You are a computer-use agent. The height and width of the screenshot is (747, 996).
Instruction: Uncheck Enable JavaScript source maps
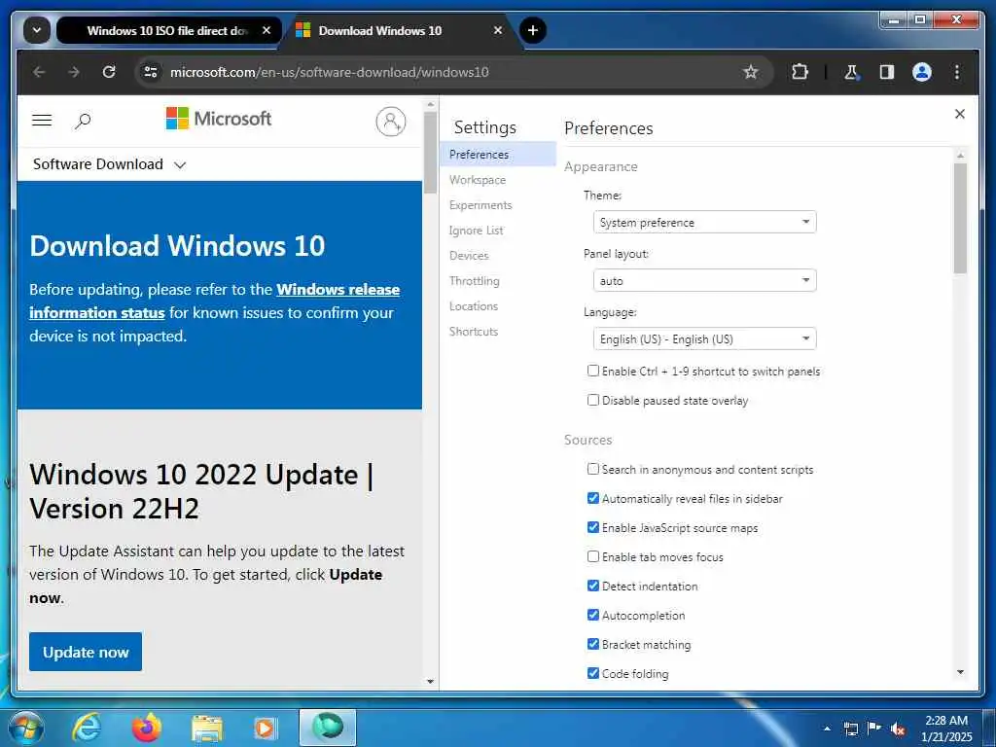(592, 527)
